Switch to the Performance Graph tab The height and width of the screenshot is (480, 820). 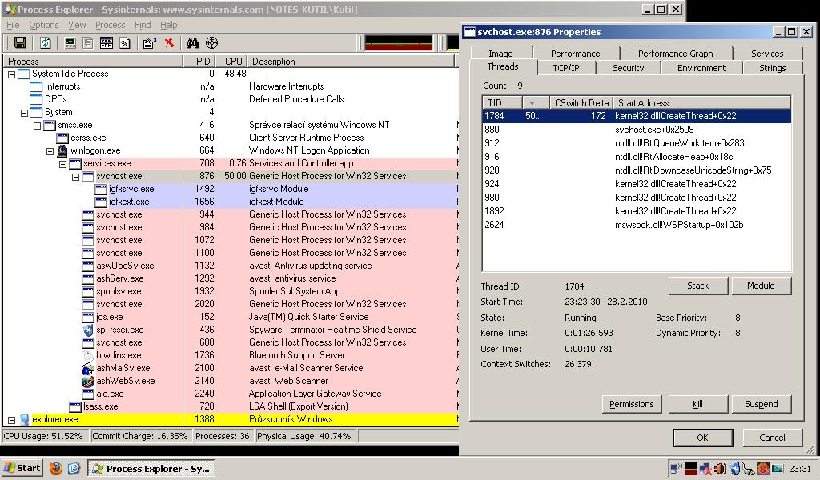click(675, 54)
